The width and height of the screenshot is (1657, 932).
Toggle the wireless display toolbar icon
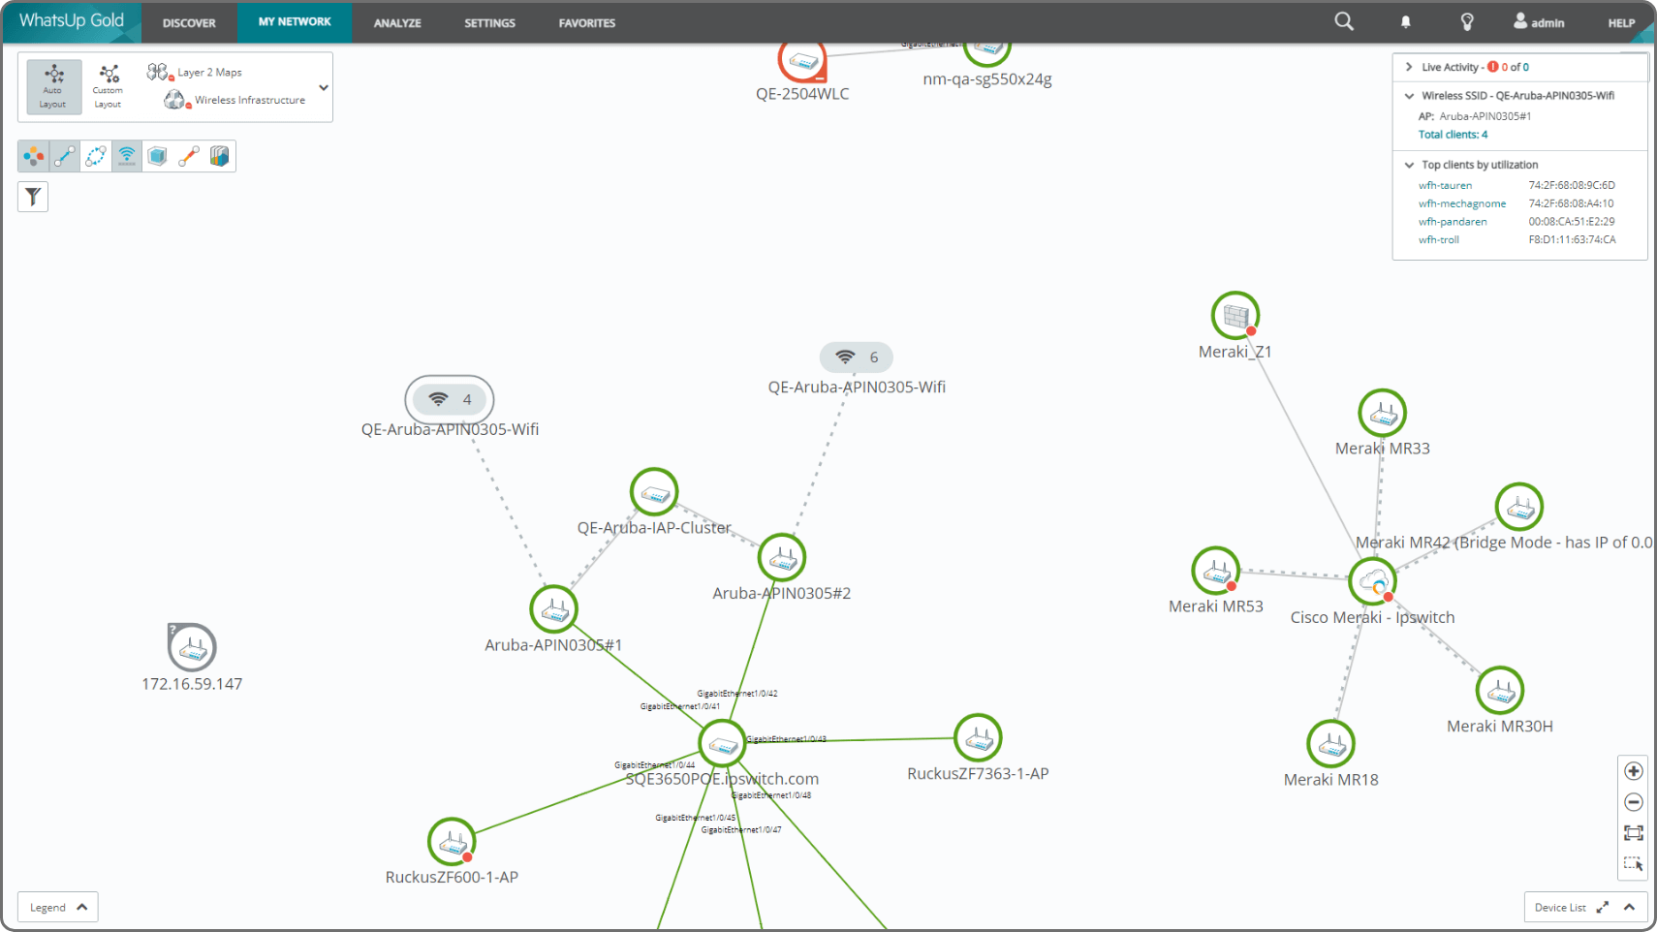pos(126,155)
